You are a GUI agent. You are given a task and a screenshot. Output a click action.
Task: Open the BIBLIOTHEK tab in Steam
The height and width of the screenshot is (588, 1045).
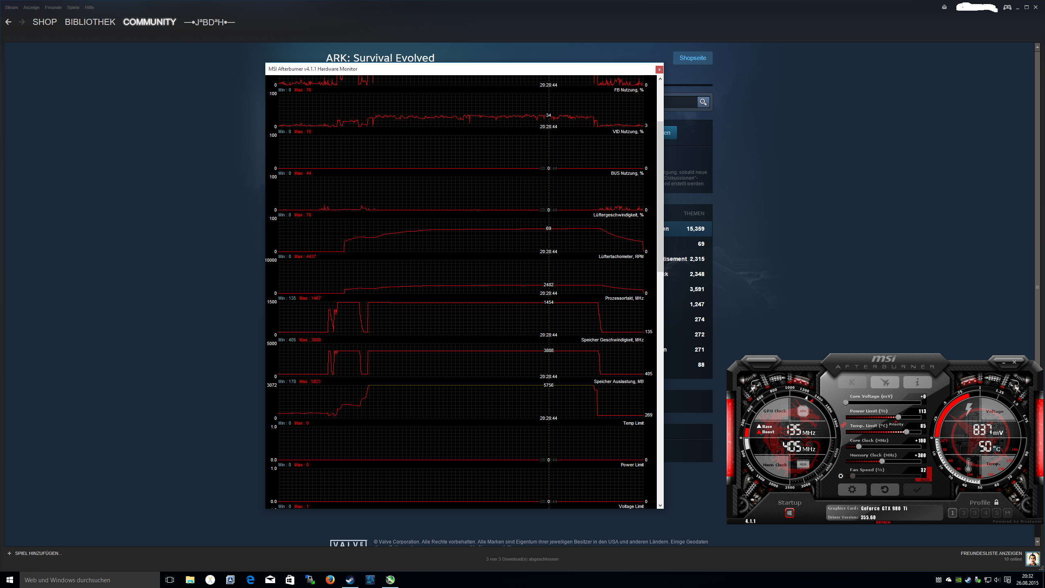pos(90,22)
